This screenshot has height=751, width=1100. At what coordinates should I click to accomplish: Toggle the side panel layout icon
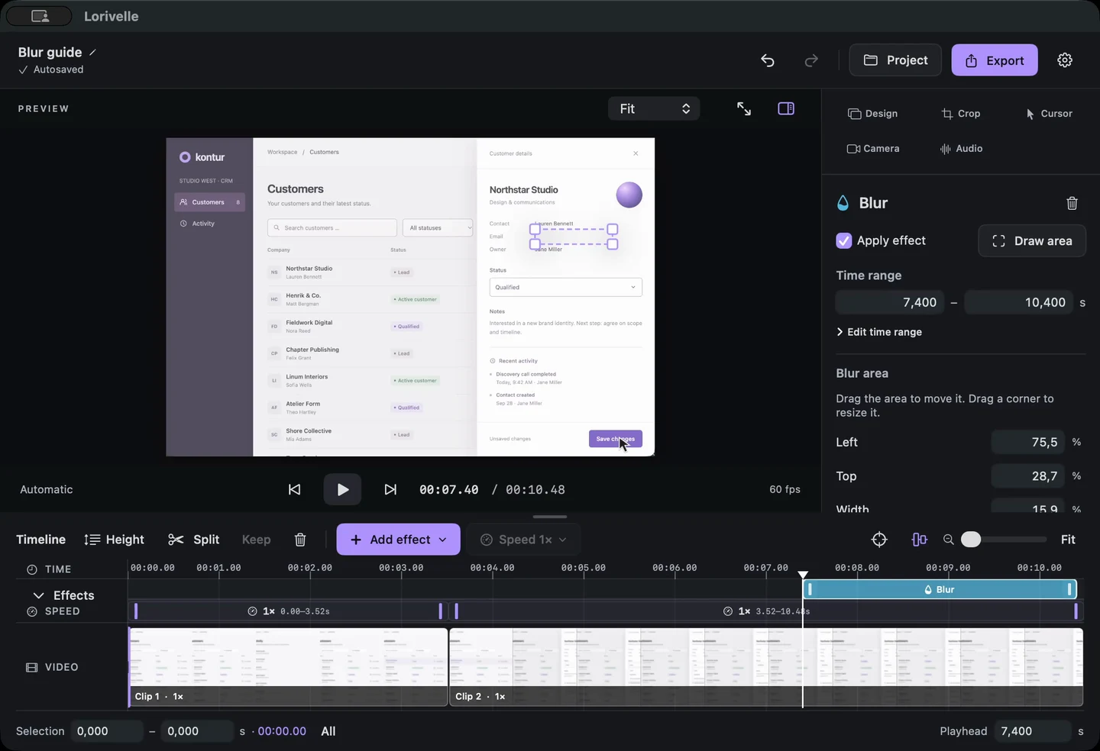coord(786,108)
